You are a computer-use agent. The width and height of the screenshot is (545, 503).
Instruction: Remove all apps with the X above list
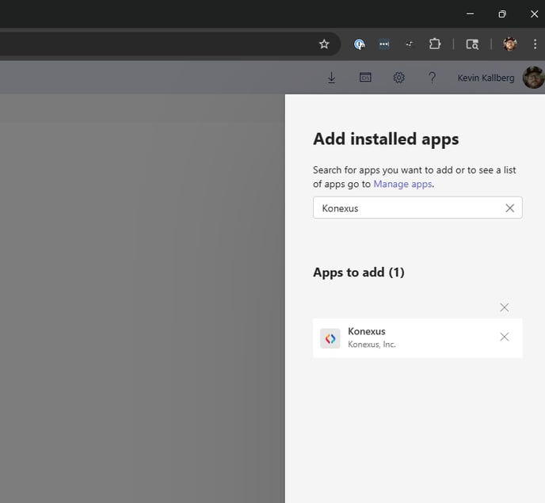click(x=505, y=307)
